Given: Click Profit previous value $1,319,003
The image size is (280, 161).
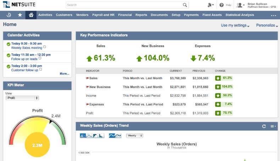Looking at the screenshot, I should (x=200, y=113).
